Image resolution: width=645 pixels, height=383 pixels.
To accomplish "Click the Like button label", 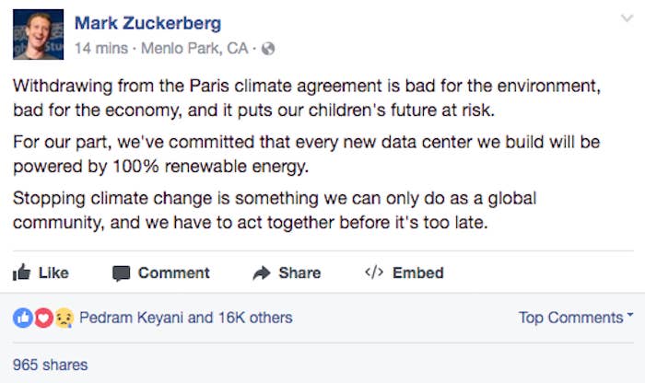I will pyautogui.click(x=53, y=273).
